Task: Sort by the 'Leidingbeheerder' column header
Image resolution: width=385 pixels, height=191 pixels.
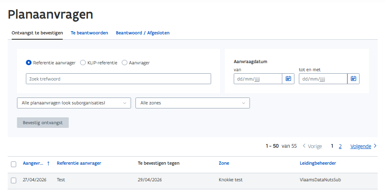Action: tap(318, 163)
